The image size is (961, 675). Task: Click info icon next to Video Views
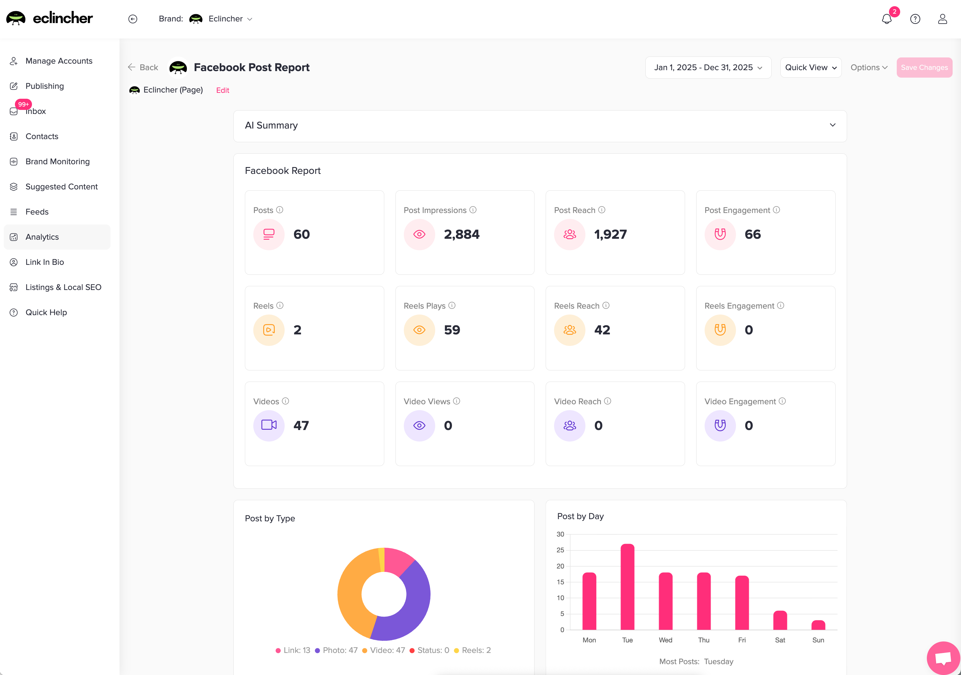[x=457, y=401]
